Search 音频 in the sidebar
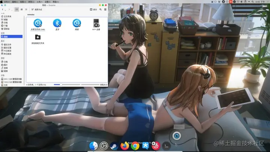 [x=4, y=68]
